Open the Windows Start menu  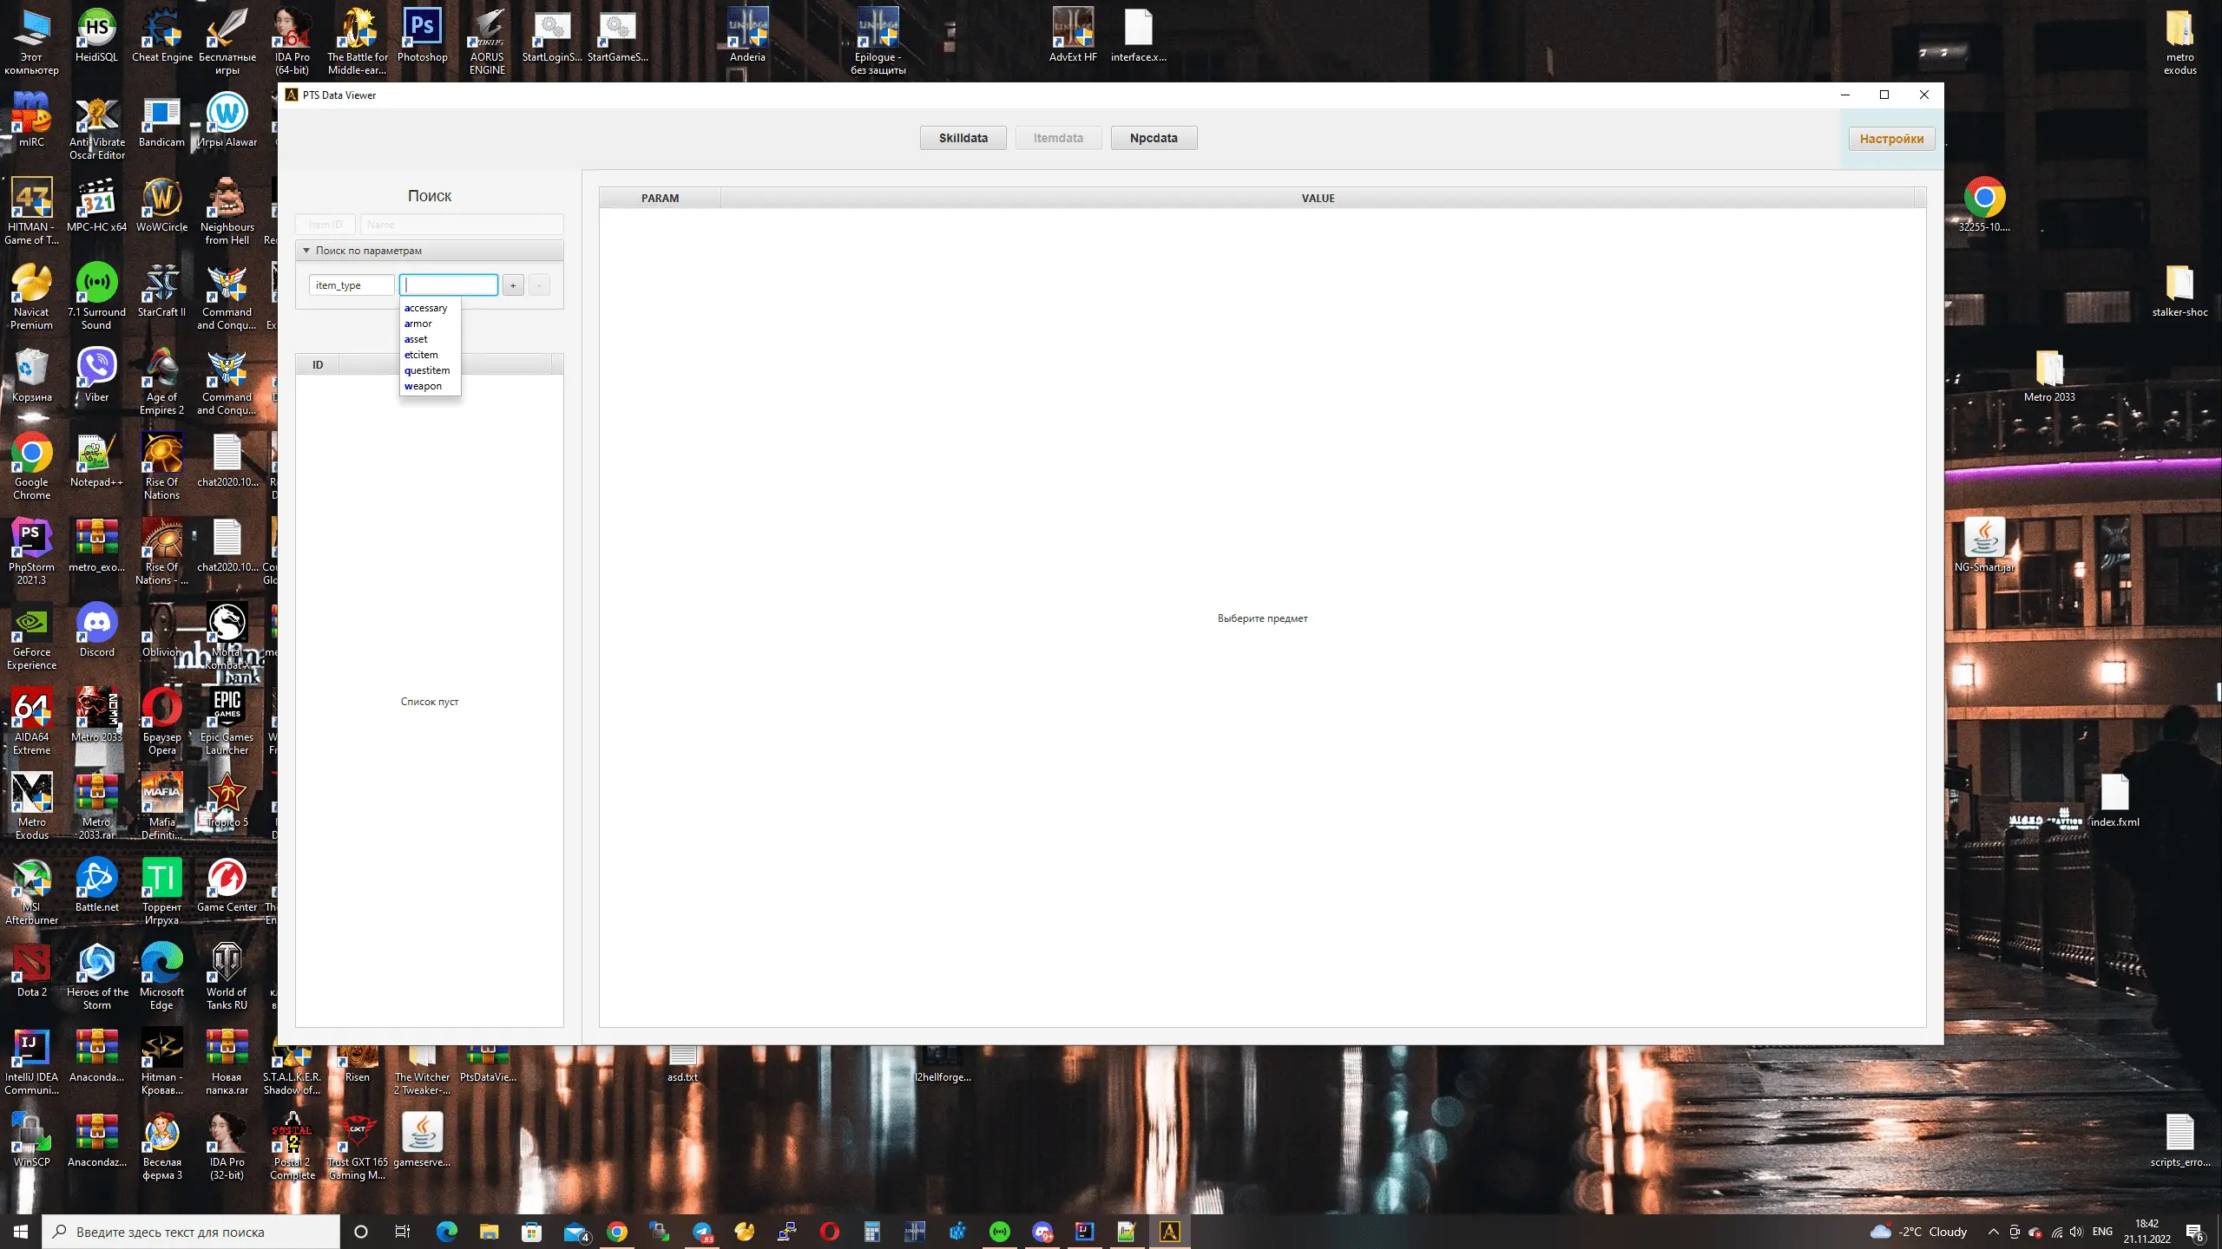[21, 1232]
